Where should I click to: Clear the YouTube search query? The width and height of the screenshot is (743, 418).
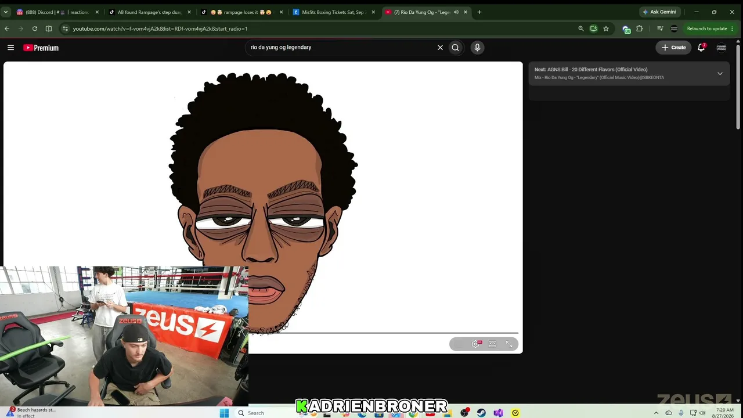(x=440, y=48)
